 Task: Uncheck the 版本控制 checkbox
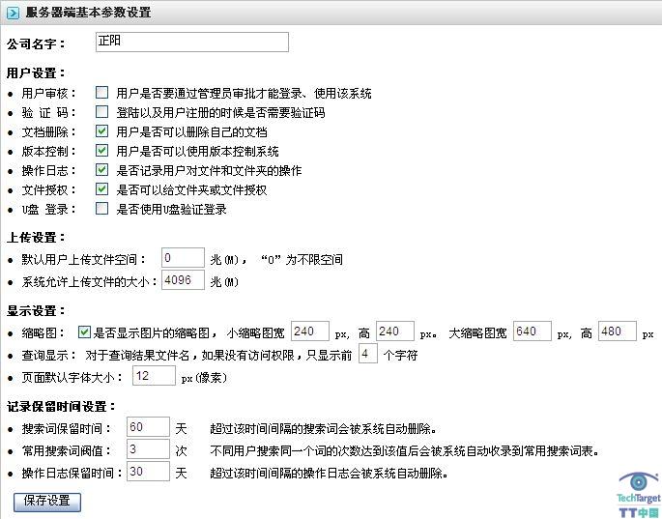click(x=101, y=151)
